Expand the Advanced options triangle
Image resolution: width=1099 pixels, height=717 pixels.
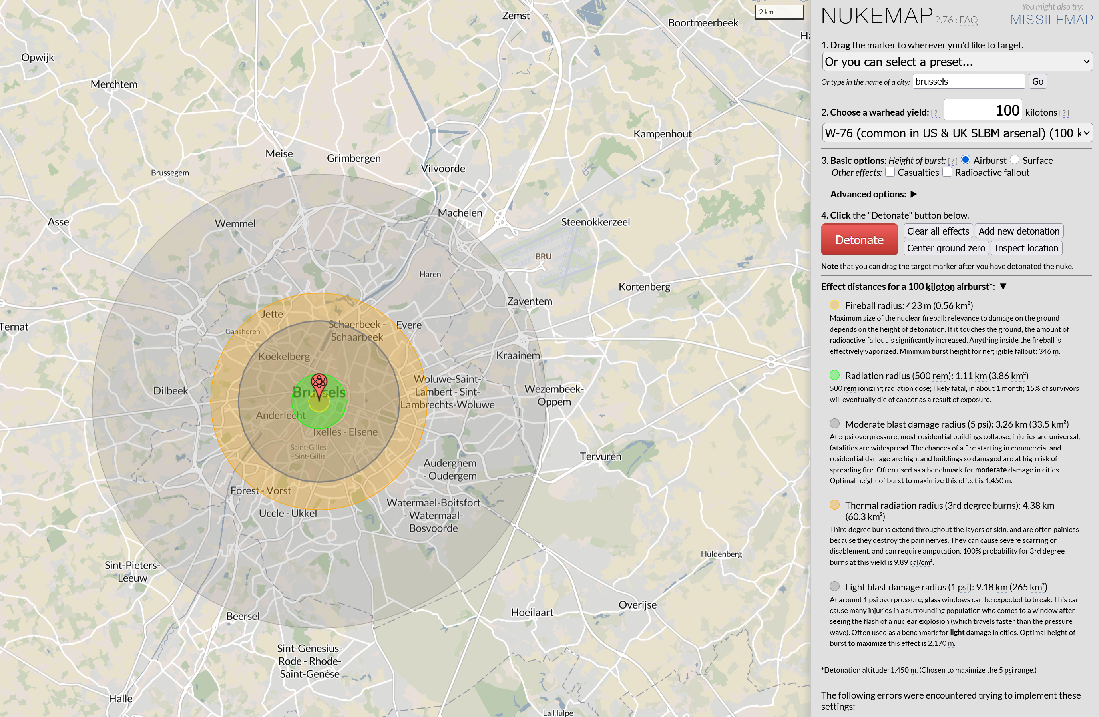pos(914,194)
